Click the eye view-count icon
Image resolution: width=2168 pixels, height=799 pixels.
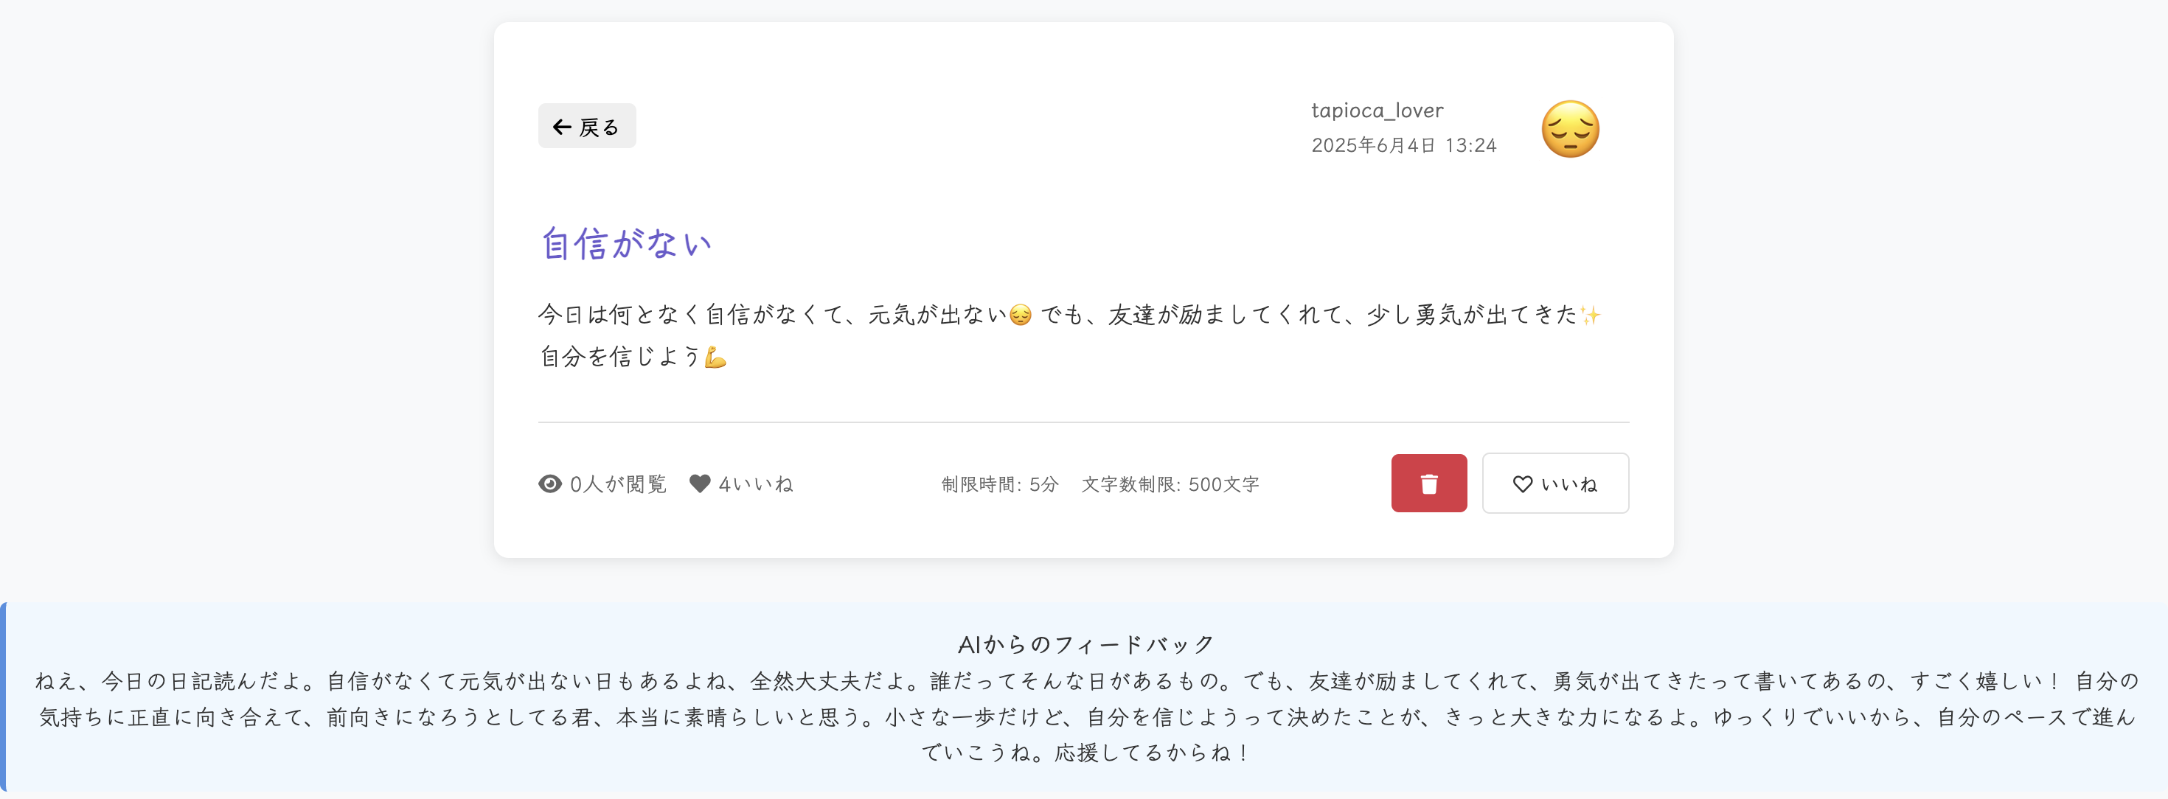click(x=549, y=484)
